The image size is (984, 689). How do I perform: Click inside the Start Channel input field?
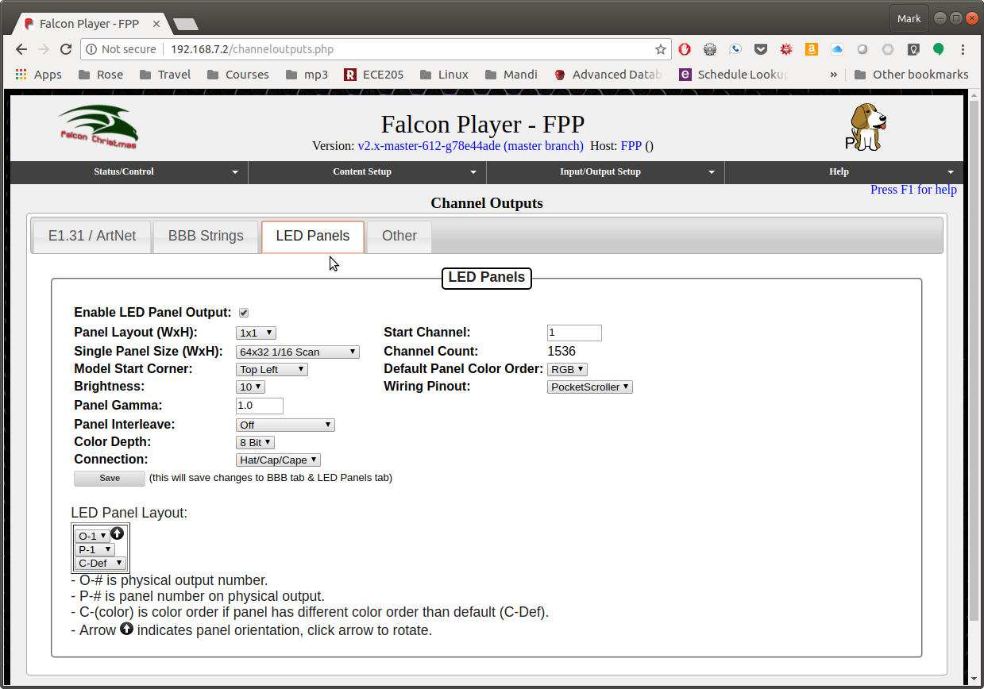573,333
